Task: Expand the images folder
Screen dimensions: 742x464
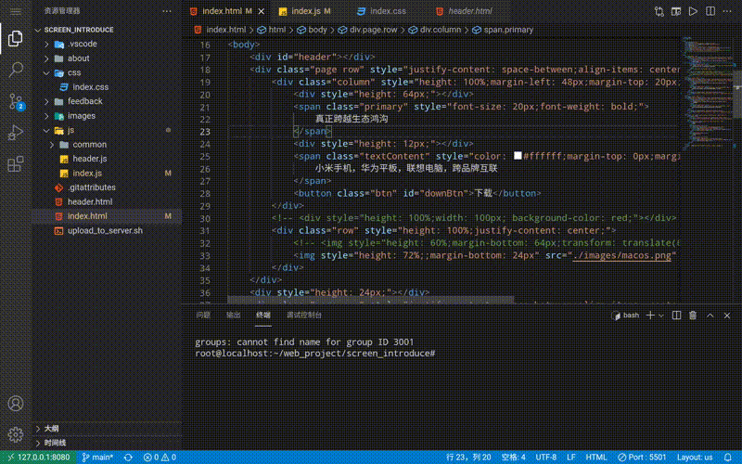Action: [x=81, y=116]
